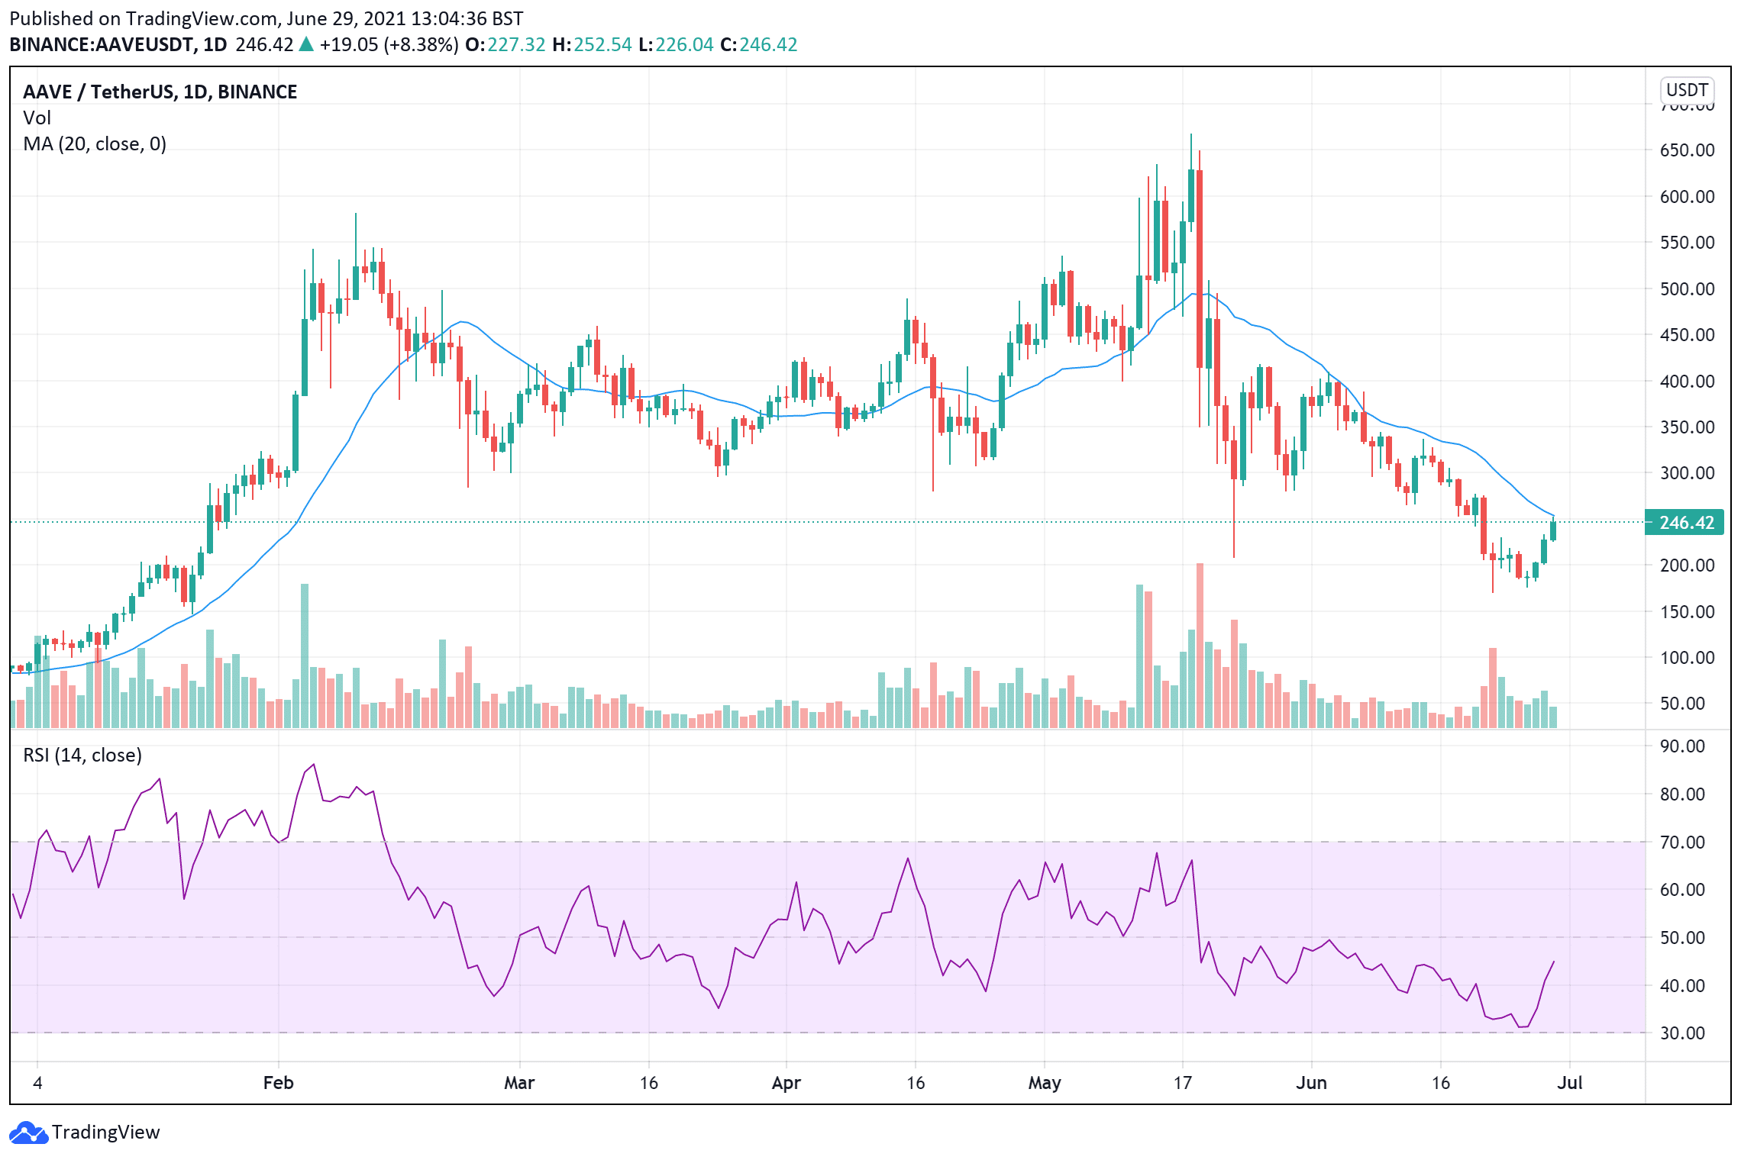Click the tall green volume bar in early February

pyautogui.click(x=305, y=656)
